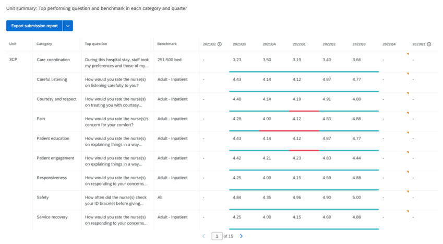Screen dimensions: 443x244
Task: Click orange corner marker in Responsiveness row
Action: [408, 172]
